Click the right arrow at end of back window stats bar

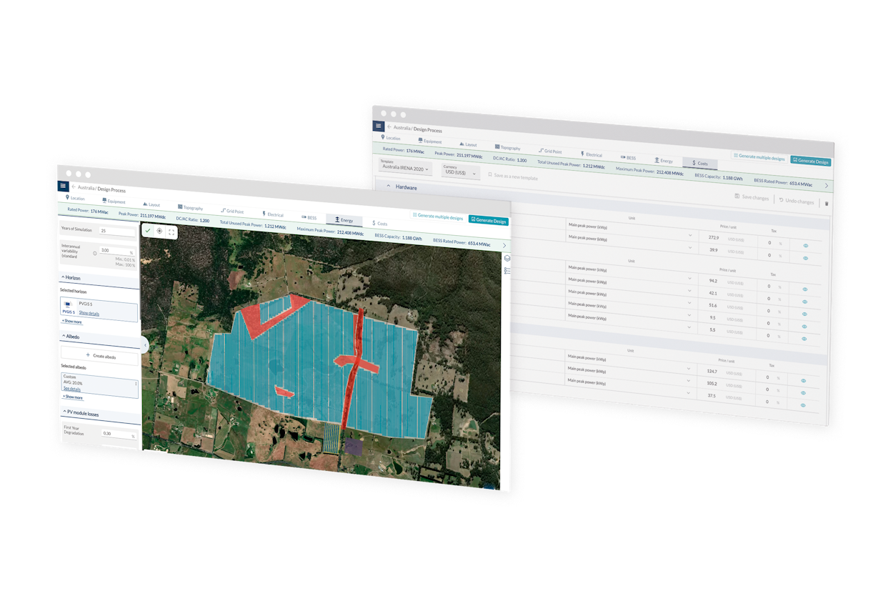click(827, 186)
